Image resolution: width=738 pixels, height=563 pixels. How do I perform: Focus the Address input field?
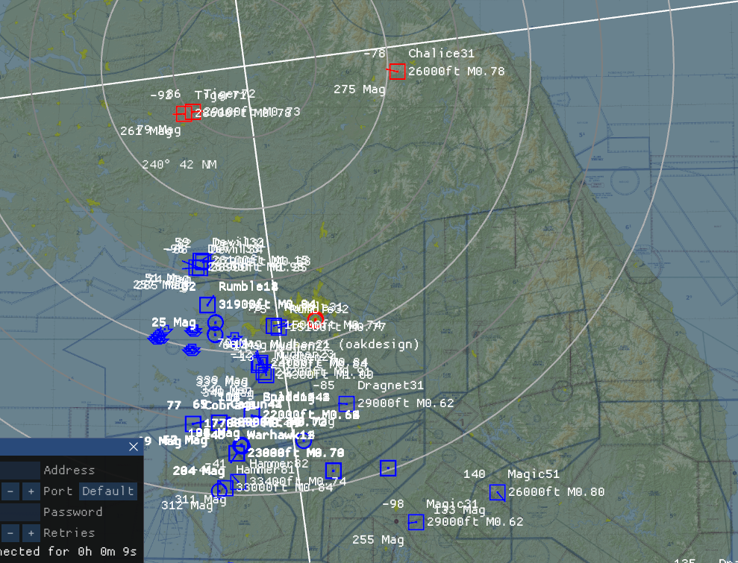click(19, 470)
